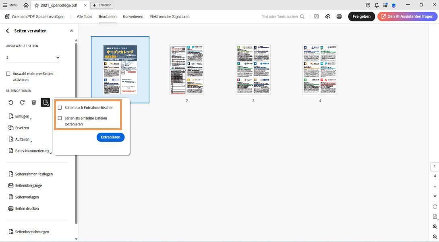Image resolution: width=439 pixels, height=242 pixels.
Task: Click the delete page trash icon
Action: [34, 102]
